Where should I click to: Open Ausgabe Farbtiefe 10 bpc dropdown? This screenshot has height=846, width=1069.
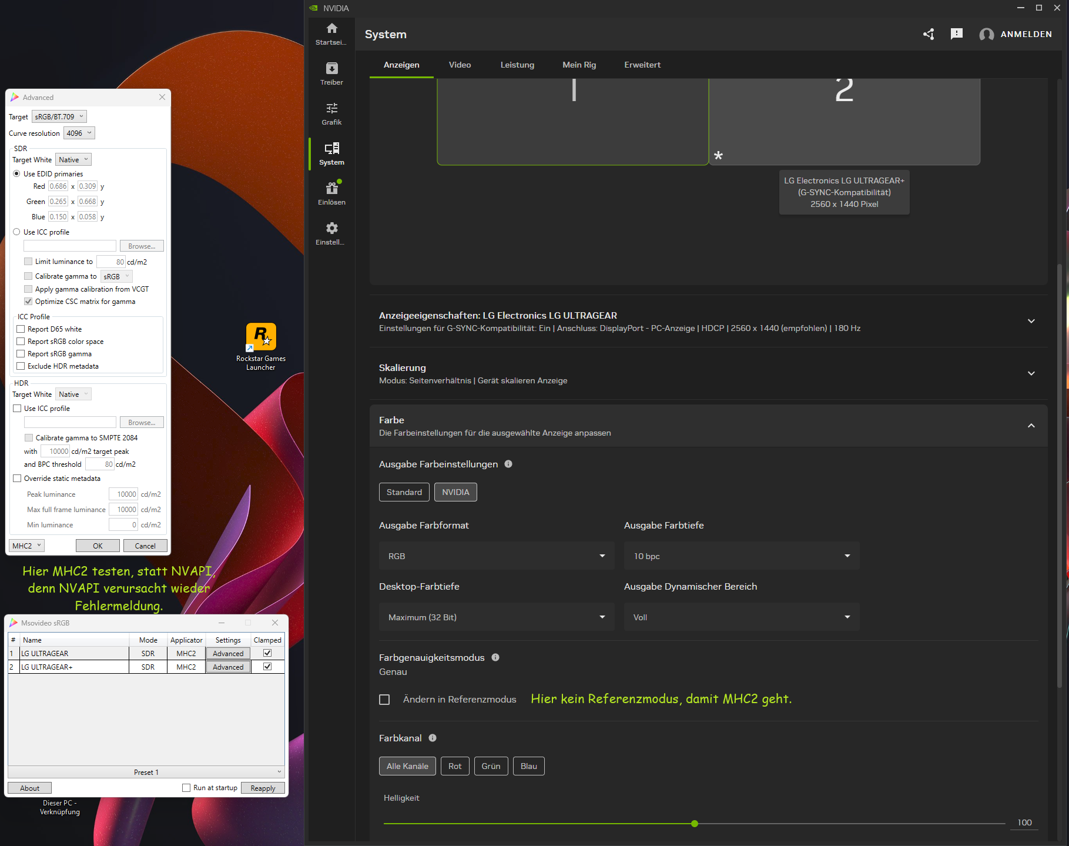coord(742,556)
